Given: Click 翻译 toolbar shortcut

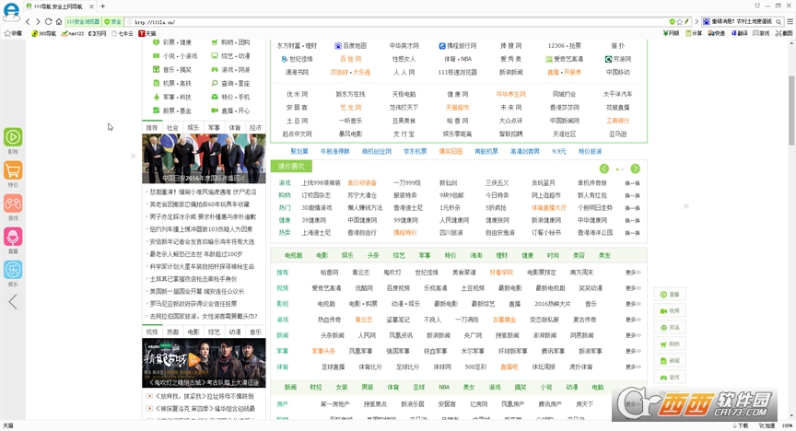Looking at the screenshot, I should [x=739, y=33].
